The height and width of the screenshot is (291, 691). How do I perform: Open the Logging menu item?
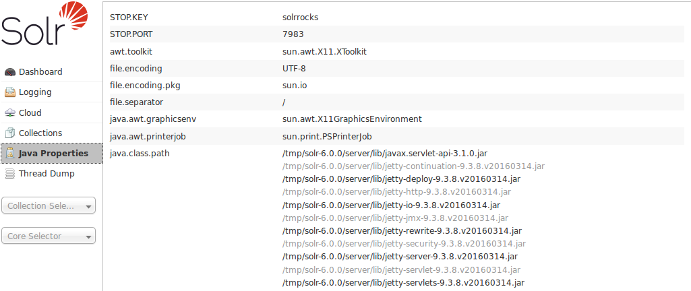click(x=35, y=92)
